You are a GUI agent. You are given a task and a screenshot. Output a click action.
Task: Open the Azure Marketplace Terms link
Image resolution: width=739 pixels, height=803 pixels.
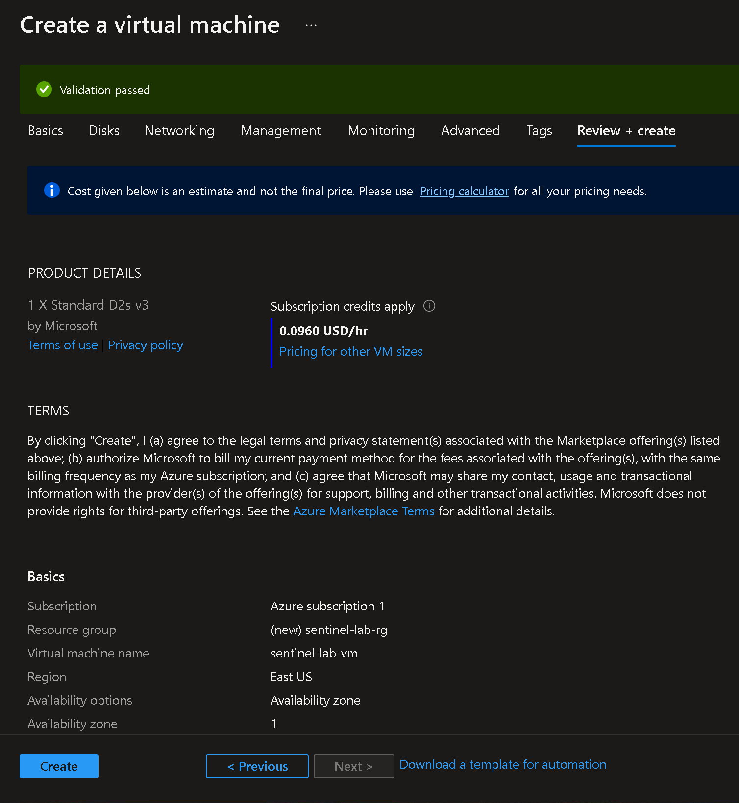(x=364, y=511)
